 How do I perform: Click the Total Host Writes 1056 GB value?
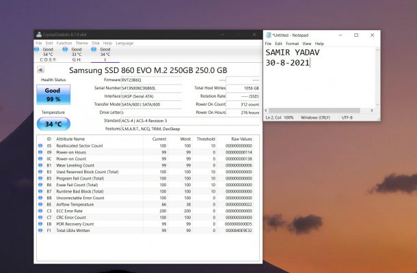coord(243,88)
